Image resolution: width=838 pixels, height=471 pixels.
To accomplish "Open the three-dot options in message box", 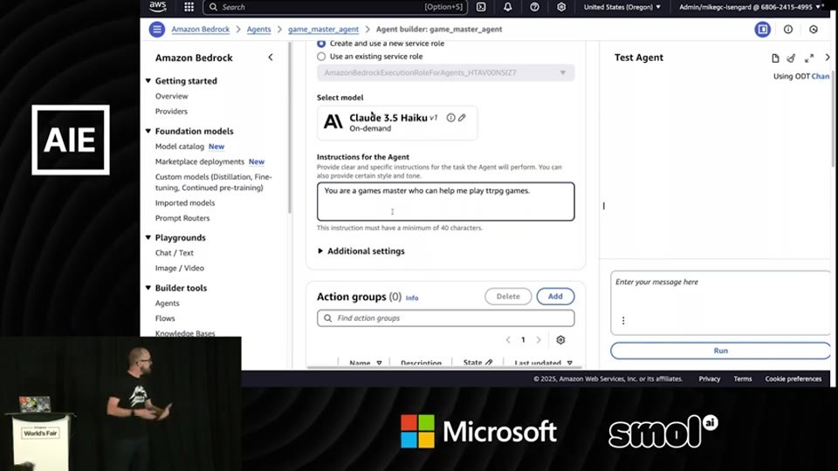I will pos(623,320).
